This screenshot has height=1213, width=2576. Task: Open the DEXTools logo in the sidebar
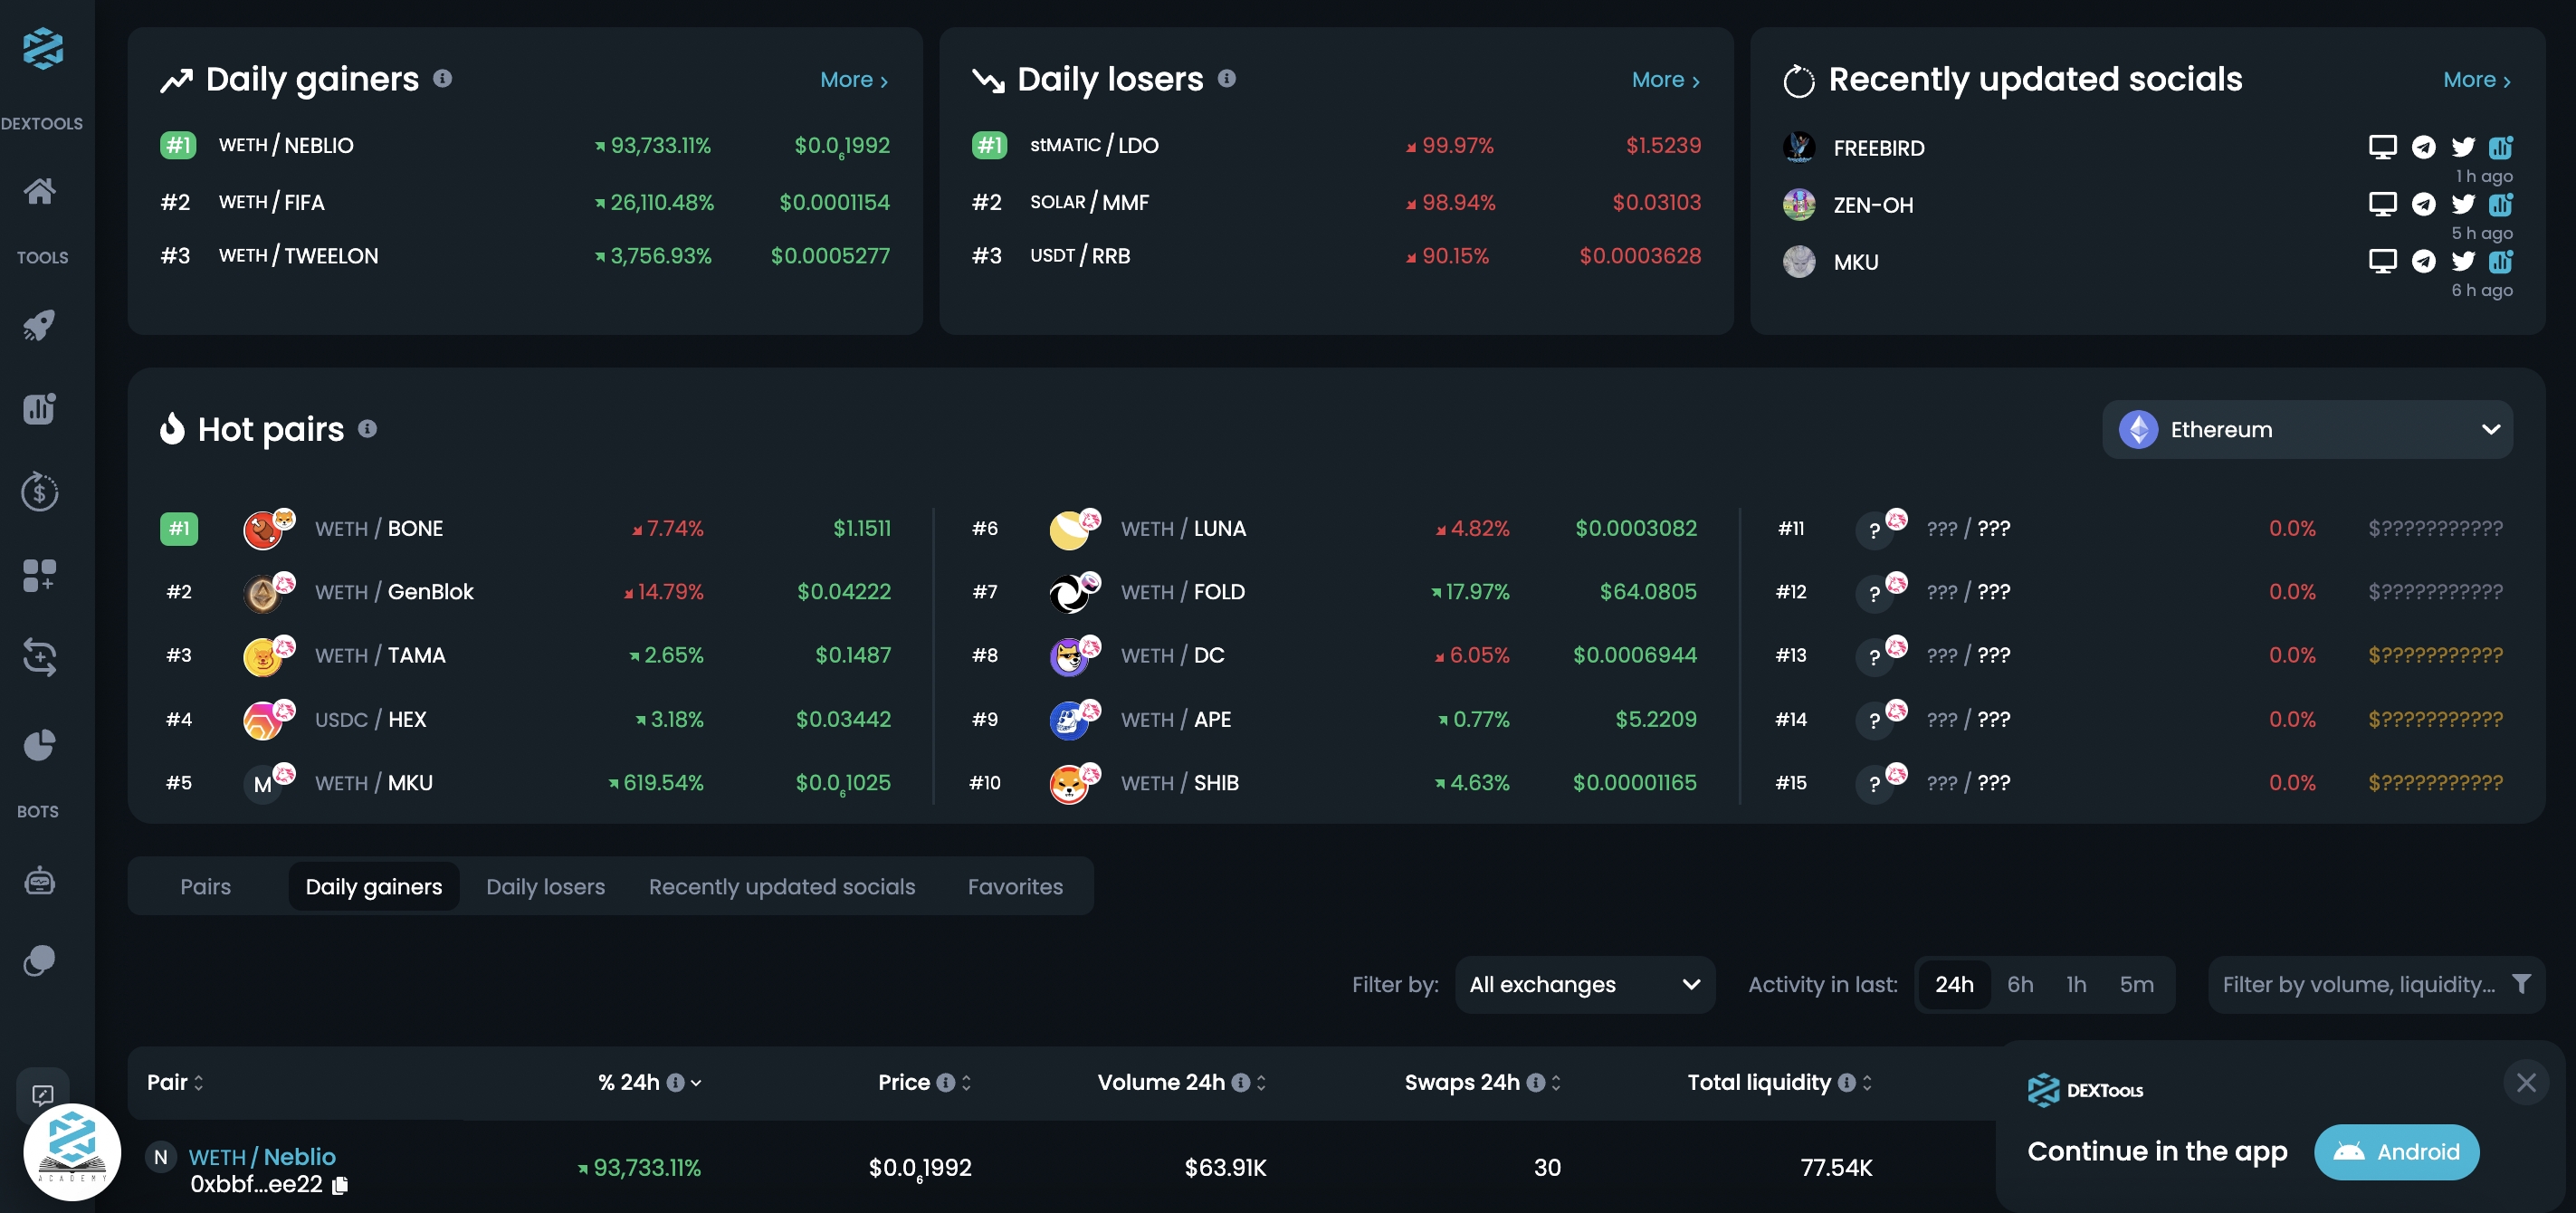(x=43, y=48)
